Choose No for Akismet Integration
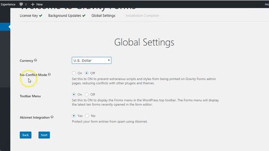The width and height of the screenshot is (269, 151). [x=87, y=116]
